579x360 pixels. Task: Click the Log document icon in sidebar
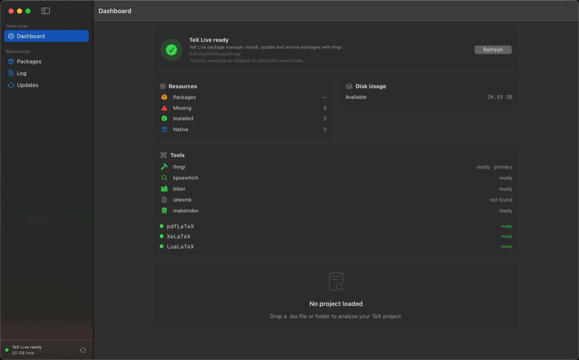point(11,73)
